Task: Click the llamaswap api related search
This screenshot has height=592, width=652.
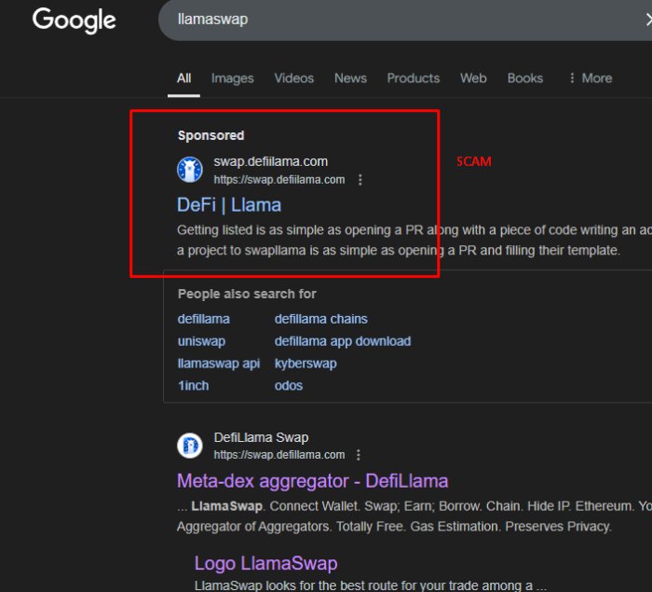Action: tap(219, 364)
